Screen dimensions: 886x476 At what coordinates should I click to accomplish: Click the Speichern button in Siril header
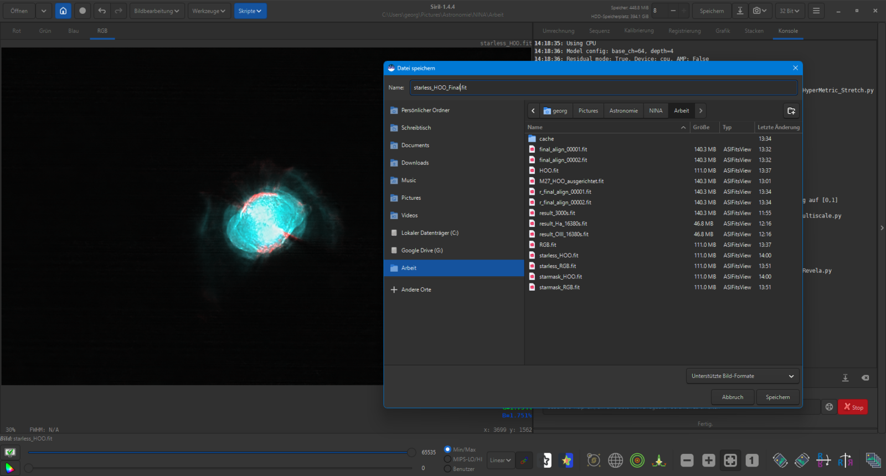click(x=712, y=11)
